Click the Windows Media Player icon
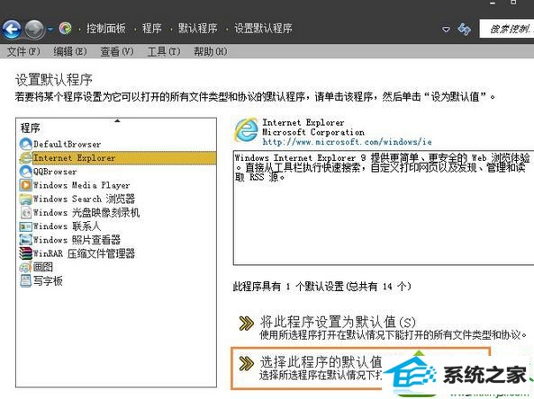The image size is (534, 399). coord(25,185)
